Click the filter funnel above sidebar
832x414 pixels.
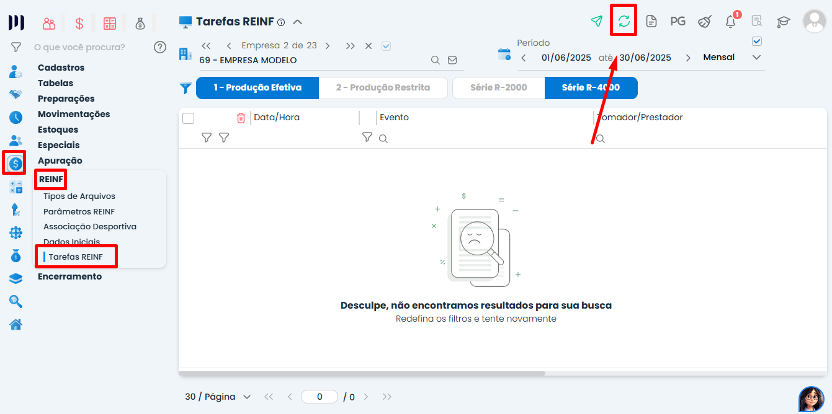click(16, 47)
